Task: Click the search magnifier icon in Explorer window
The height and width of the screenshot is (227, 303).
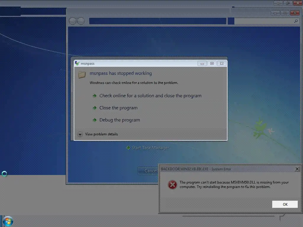Action: [296, 21]
